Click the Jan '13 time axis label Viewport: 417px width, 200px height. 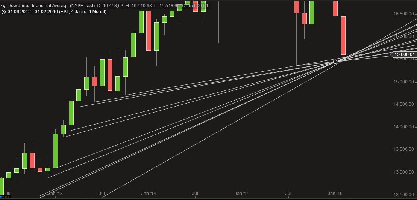click(55, 194)
